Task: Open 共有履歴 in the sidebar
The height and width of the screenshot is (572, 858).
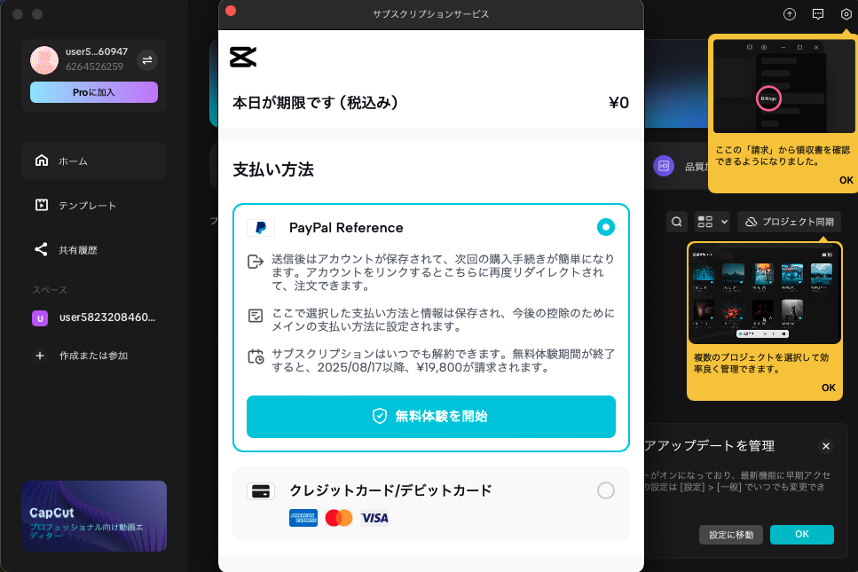Action: (x=94, y=250)
